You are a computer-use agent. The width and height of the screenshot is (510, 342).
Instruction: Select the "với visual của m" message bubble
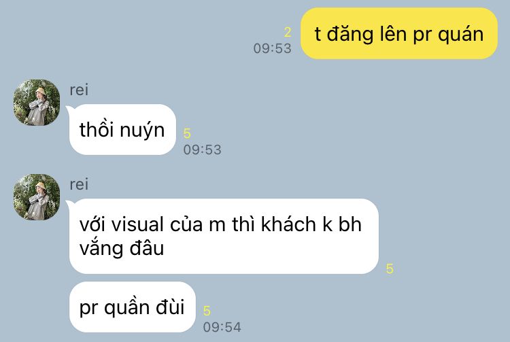224,237
